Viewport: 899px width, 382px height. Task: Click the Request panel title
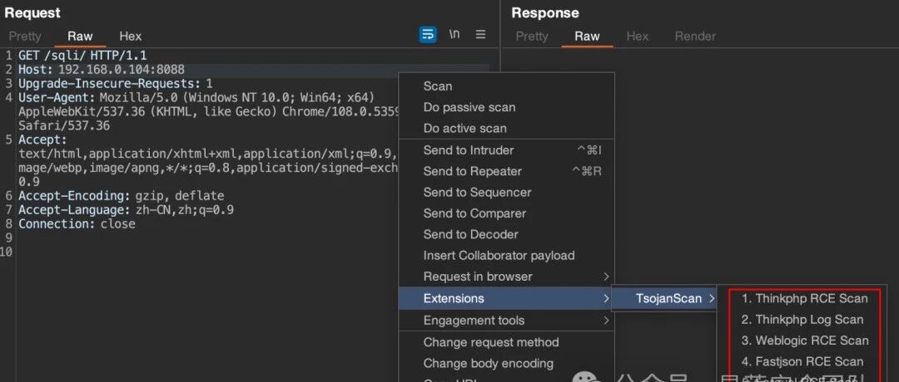(x=32, y=12)
